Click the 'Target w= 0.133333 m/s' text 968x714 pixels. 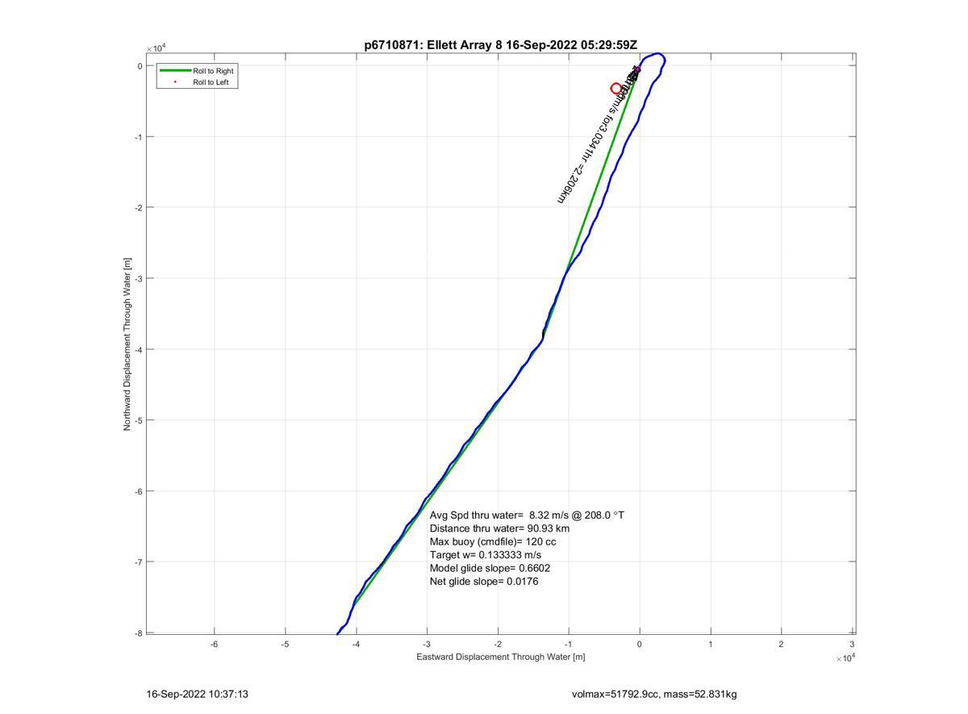tap(486, 555)
